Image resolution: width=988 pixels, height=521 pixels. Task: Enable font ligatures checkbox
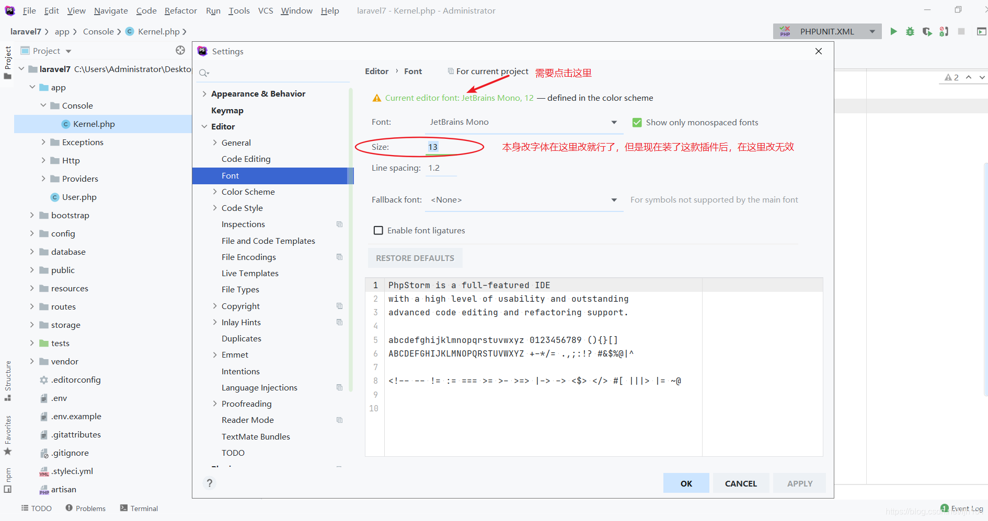point(378,230)
